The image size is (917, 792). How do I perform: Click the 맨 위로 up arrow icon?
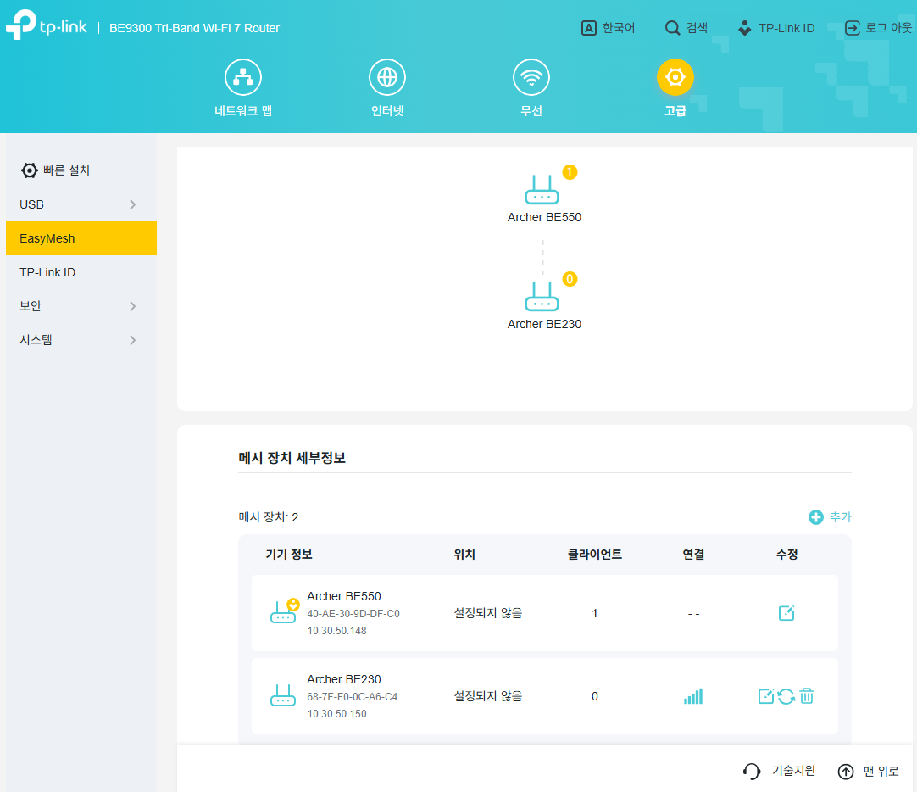click(x=846, y=772)
